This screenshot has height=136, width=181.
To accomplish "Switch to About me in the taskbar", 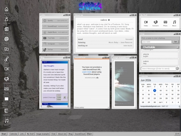I will (x=62, y=134).
